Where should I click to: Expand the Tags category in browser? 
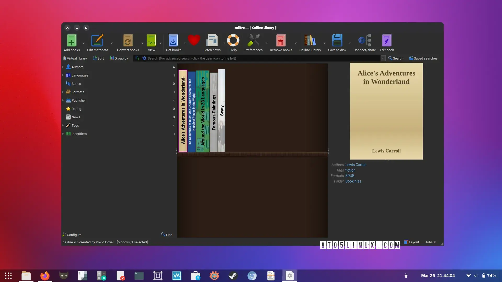(63, 125)
